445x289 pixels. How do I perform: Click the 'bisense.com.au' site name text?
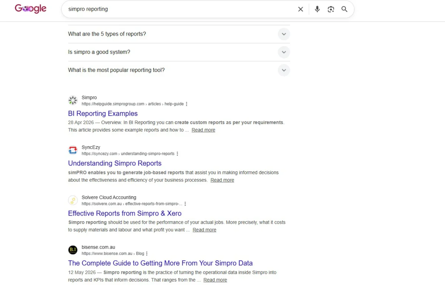tap(98, 247)
